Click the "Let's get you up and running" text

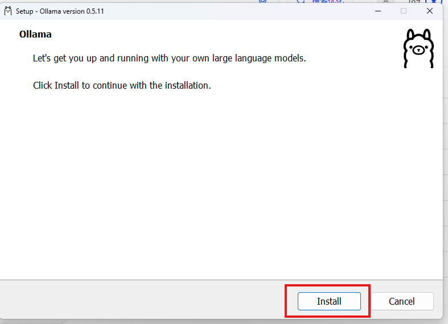coord(170,59)
